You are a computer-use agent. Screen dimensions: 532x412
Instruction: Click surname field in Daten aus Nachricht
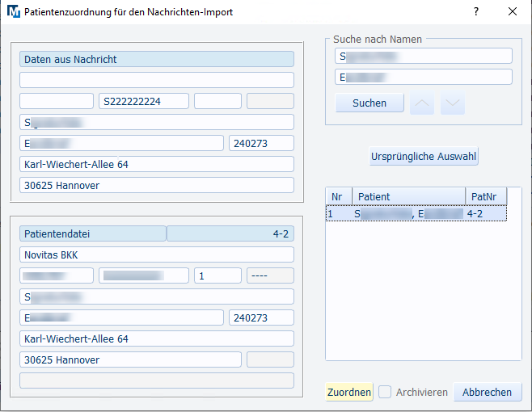(x=157, y=122)
